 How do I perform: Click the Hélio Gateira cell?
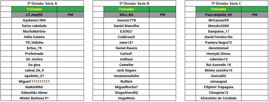coord(34,37)
